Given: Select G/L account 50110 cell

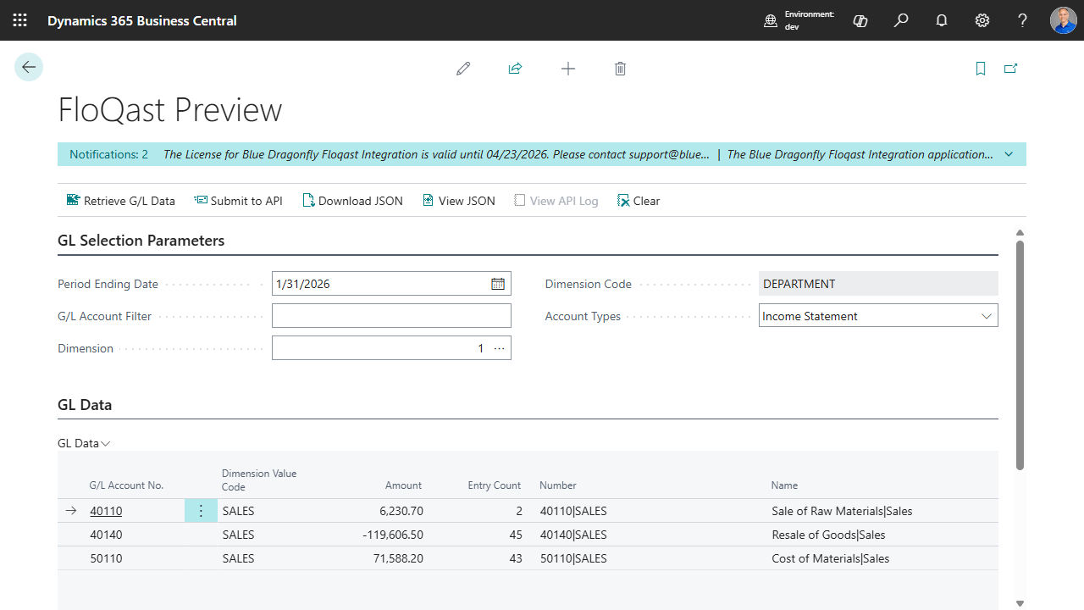Looking at the screenshot, I should 106,558.
